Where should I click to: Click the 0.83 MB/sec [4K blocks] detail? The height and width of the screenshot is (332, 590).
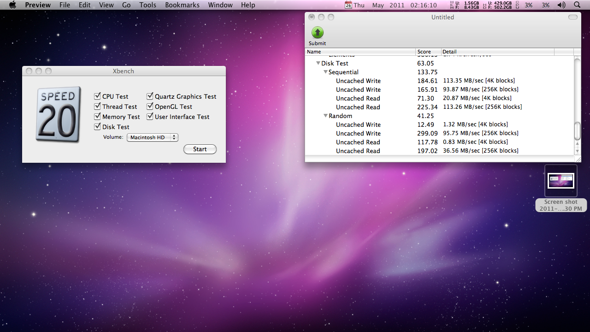[475, 142]
